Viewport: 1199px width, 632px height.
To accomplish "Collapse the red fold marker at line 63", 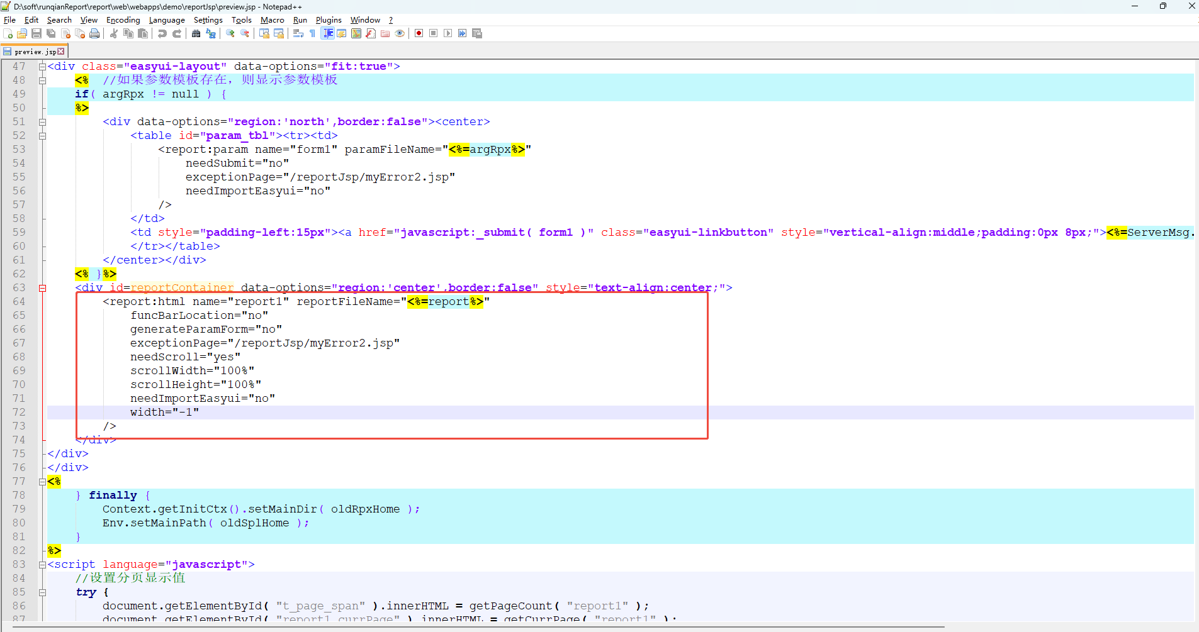I will point(42,288).
